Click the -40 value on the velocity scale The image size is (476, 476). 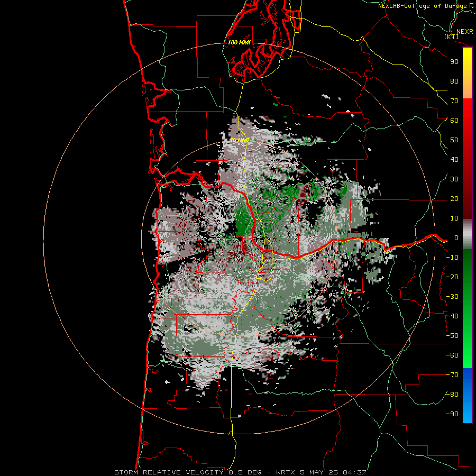[x=452, y=316]
